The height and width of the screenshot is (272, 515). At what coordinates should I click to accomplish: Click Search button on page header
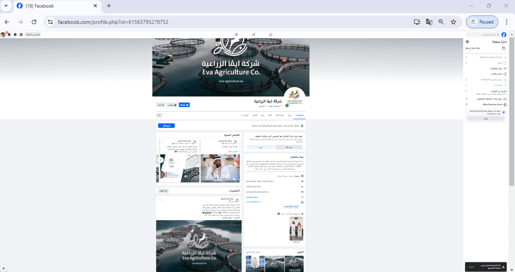coord(160,105)
